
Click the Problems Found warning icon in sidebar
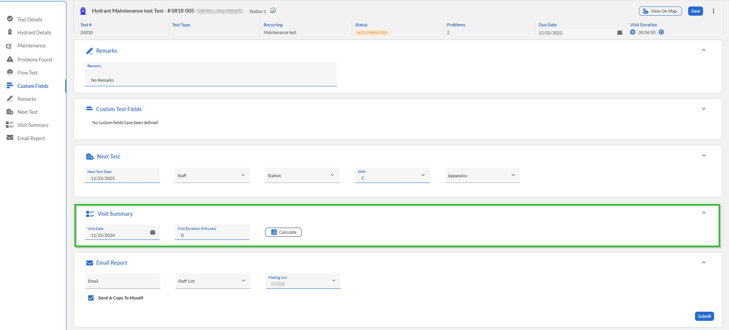(x=10, y=60)
